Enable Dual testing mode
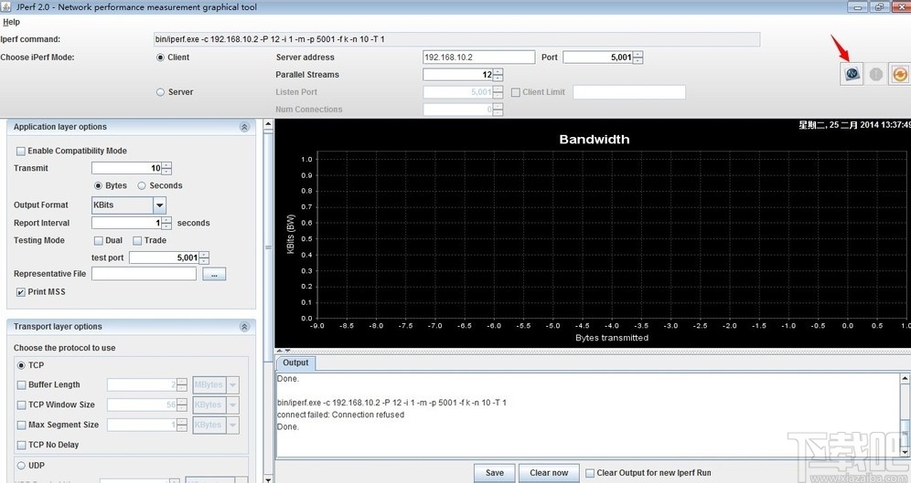911x483 pixels. (x=98, y=241)
